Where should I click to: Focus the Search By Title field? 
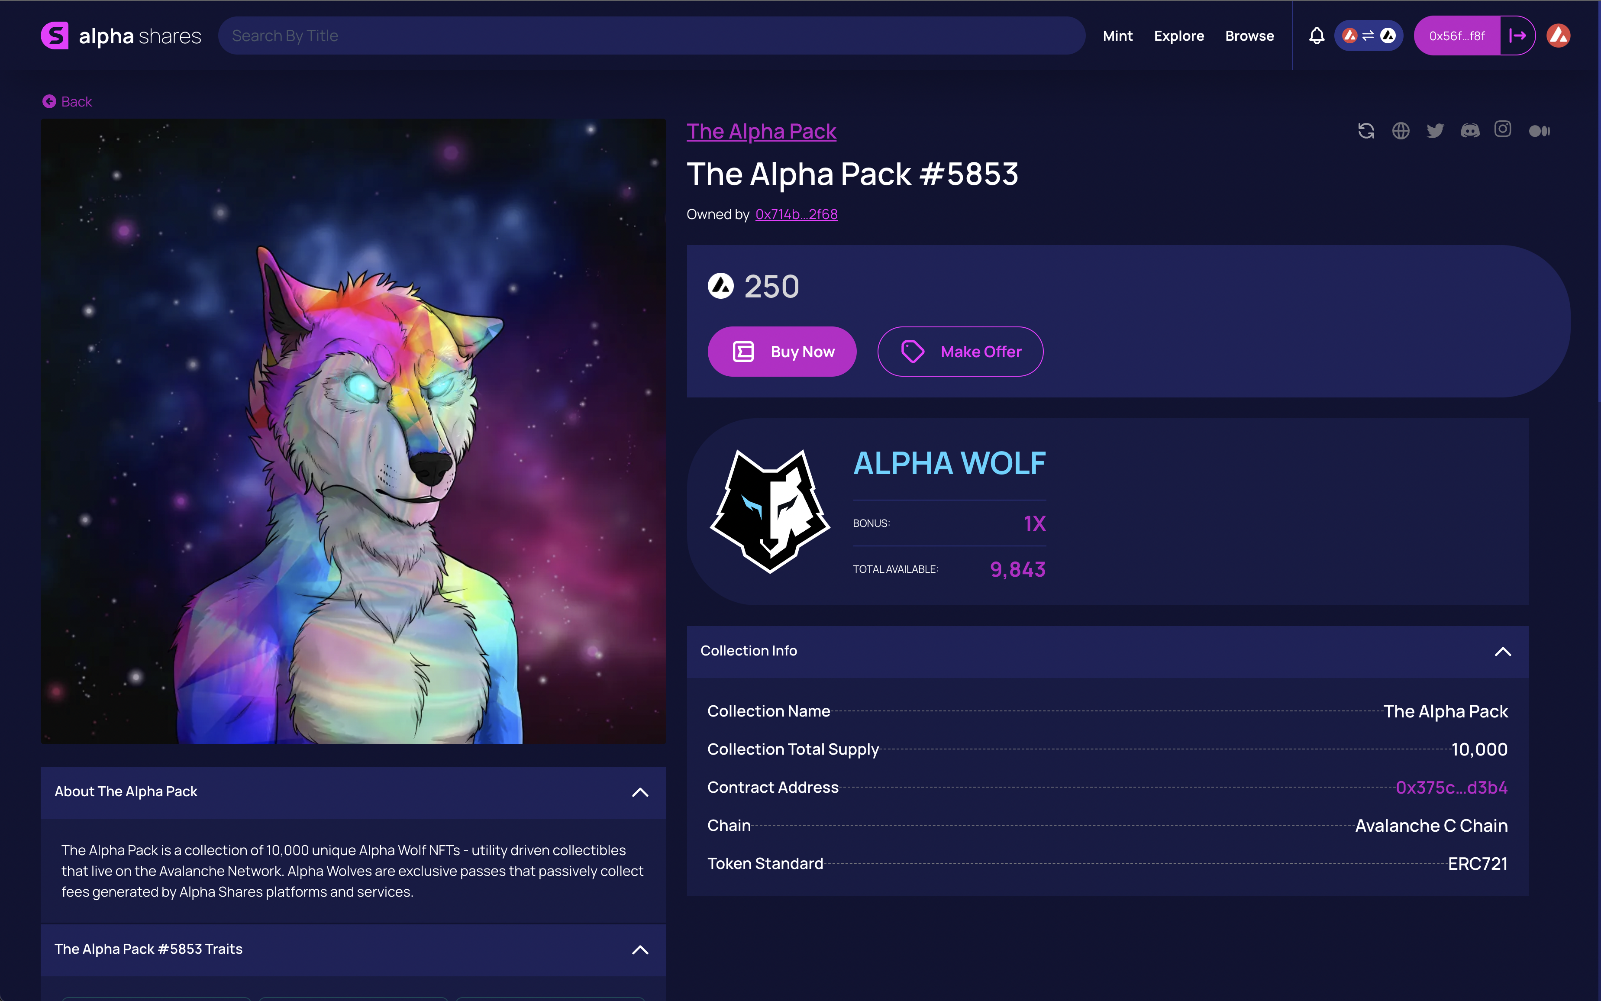point(651,36)
